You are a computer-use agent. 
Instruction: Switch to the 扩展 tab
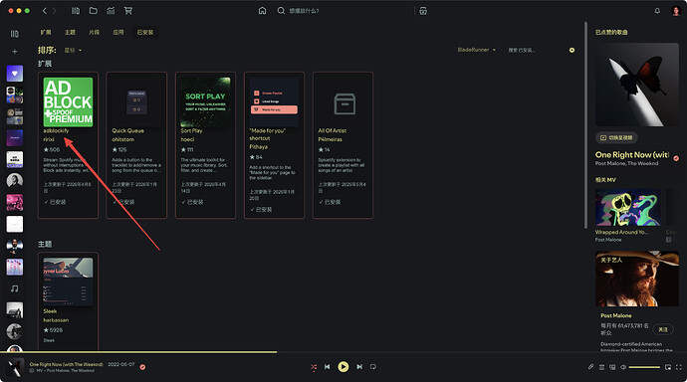point(46,33)
